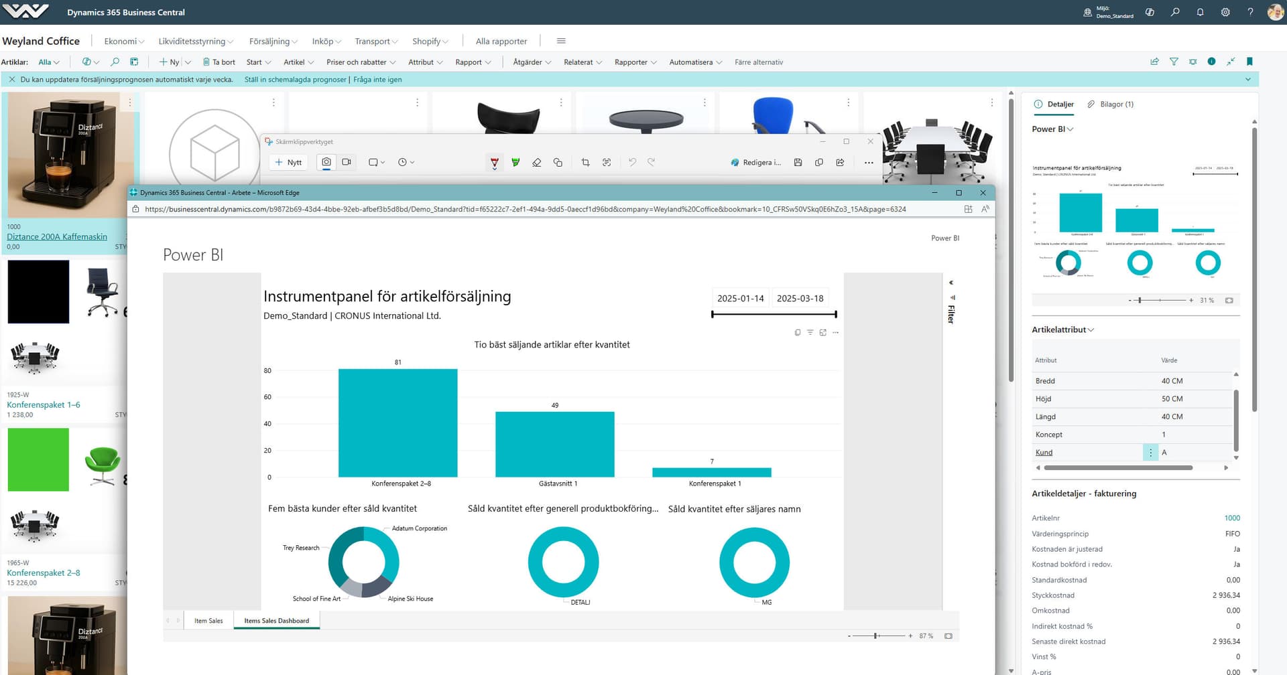Expand the notification bar chevron
This screenshot has width=1287, height=675.
pyautogui.click(x=1248, y=79)
